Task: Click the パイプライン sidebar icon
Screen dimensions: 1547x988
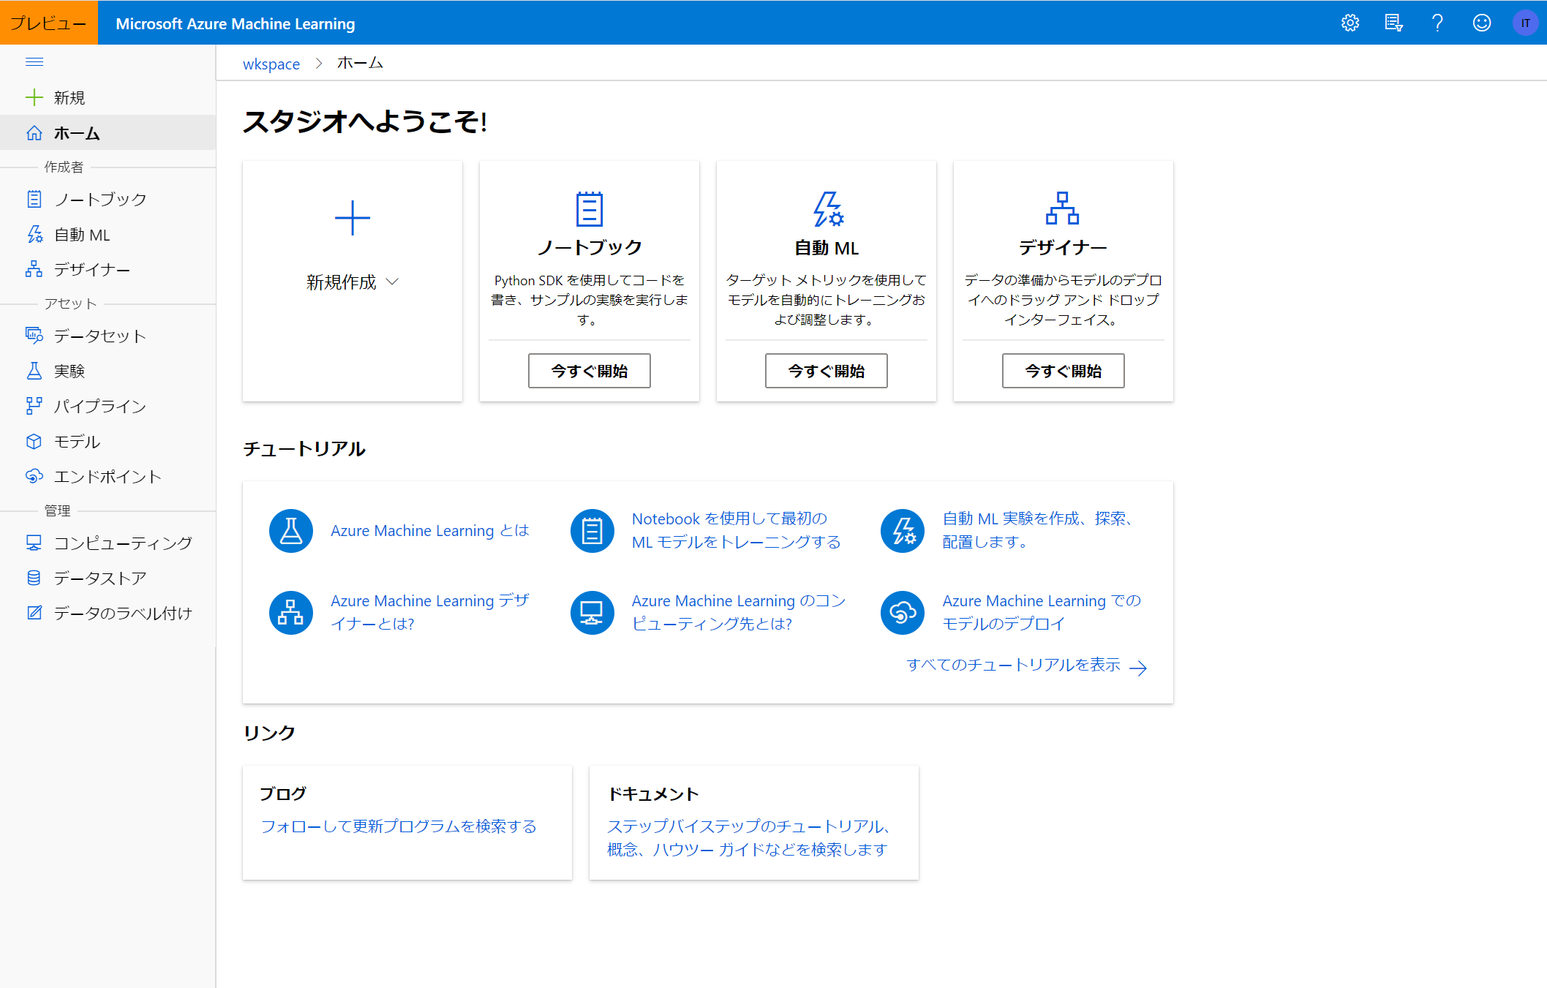Action: (34, 406)
